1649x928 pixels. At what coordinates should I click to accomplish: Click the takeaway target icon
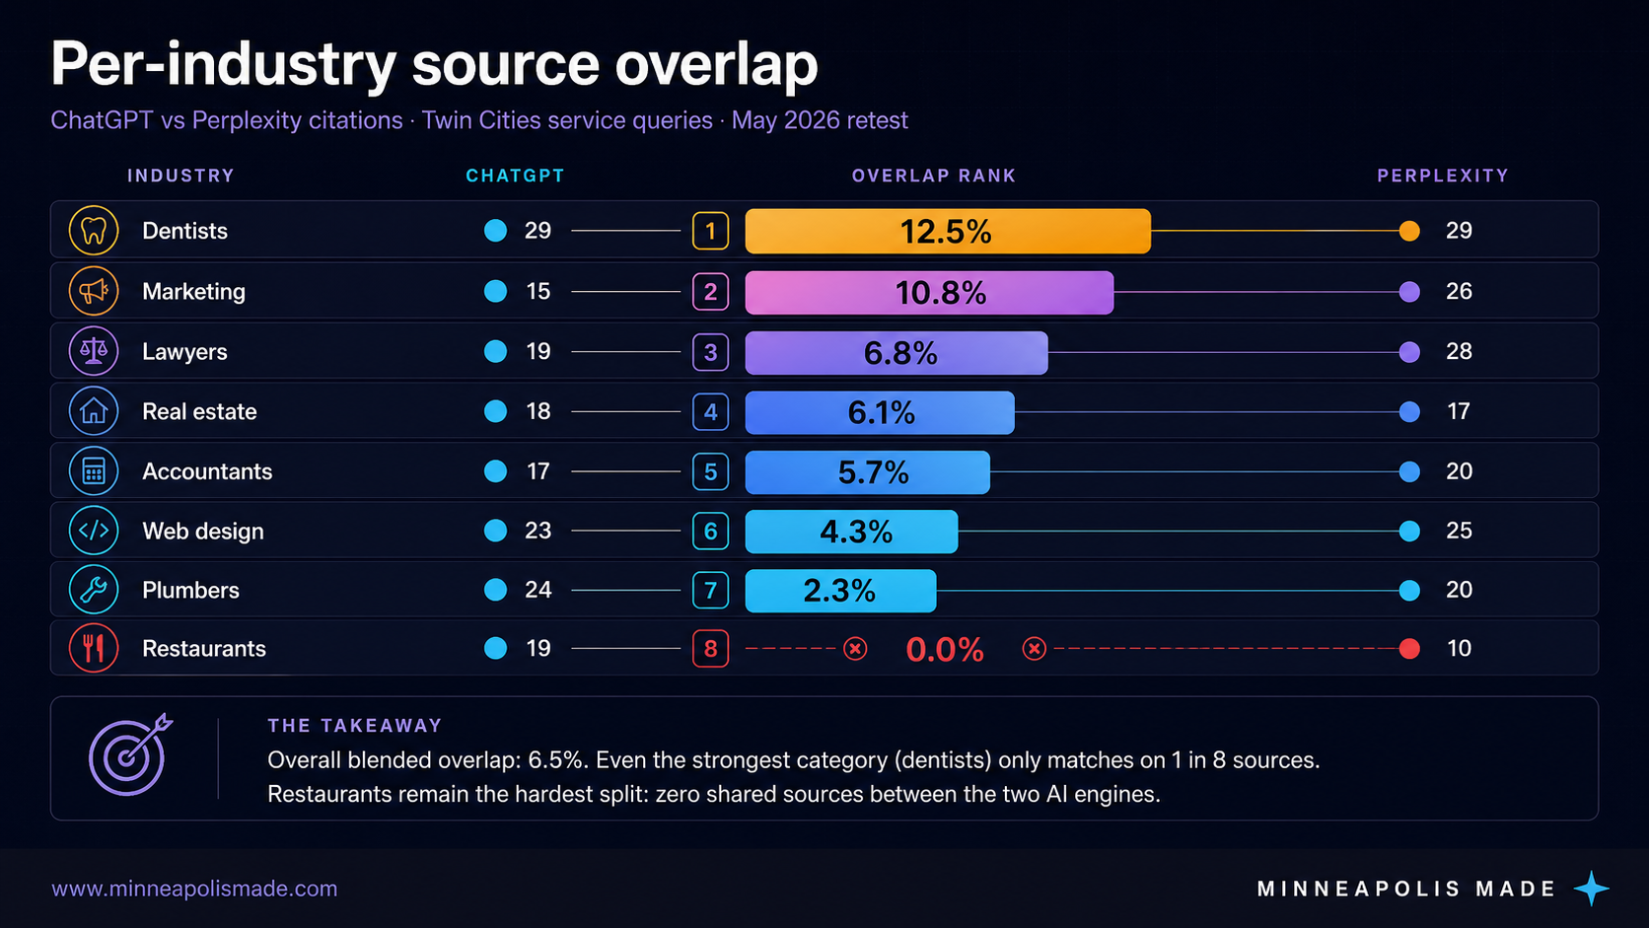[x=130, y=755]
